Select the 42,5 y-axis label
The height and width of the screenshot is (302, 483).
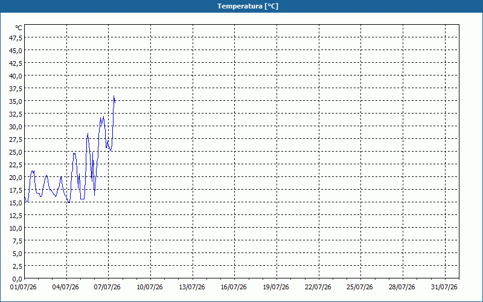click(x=16, y=63)
